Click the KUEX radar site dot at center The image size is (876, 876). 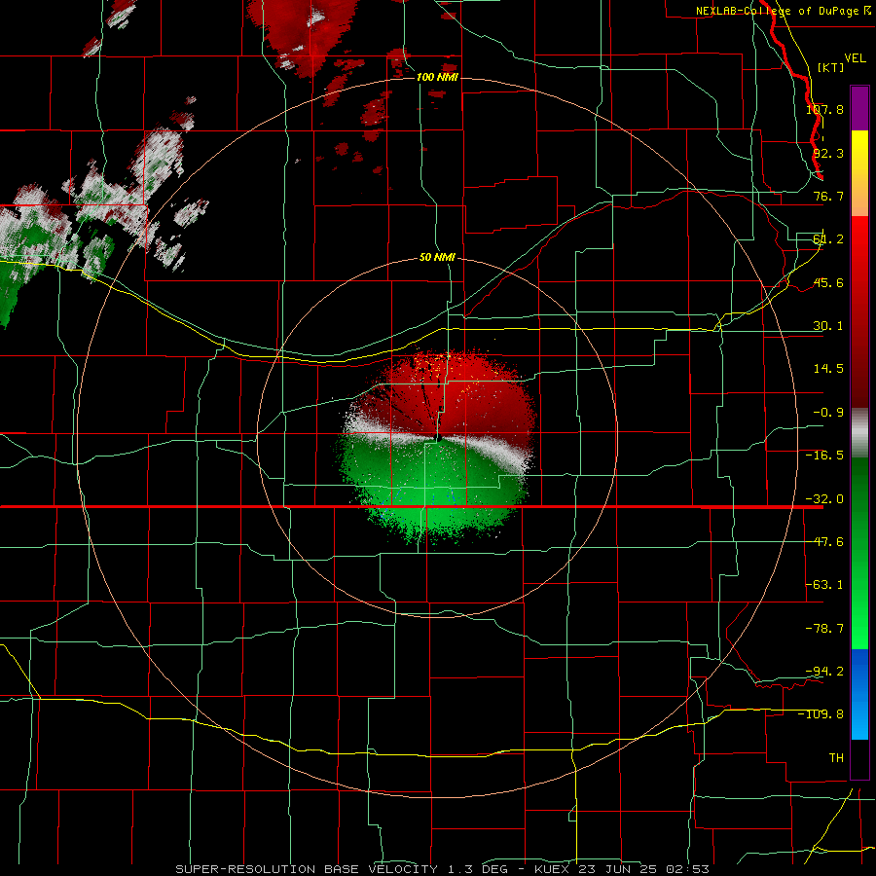point(439,439)
